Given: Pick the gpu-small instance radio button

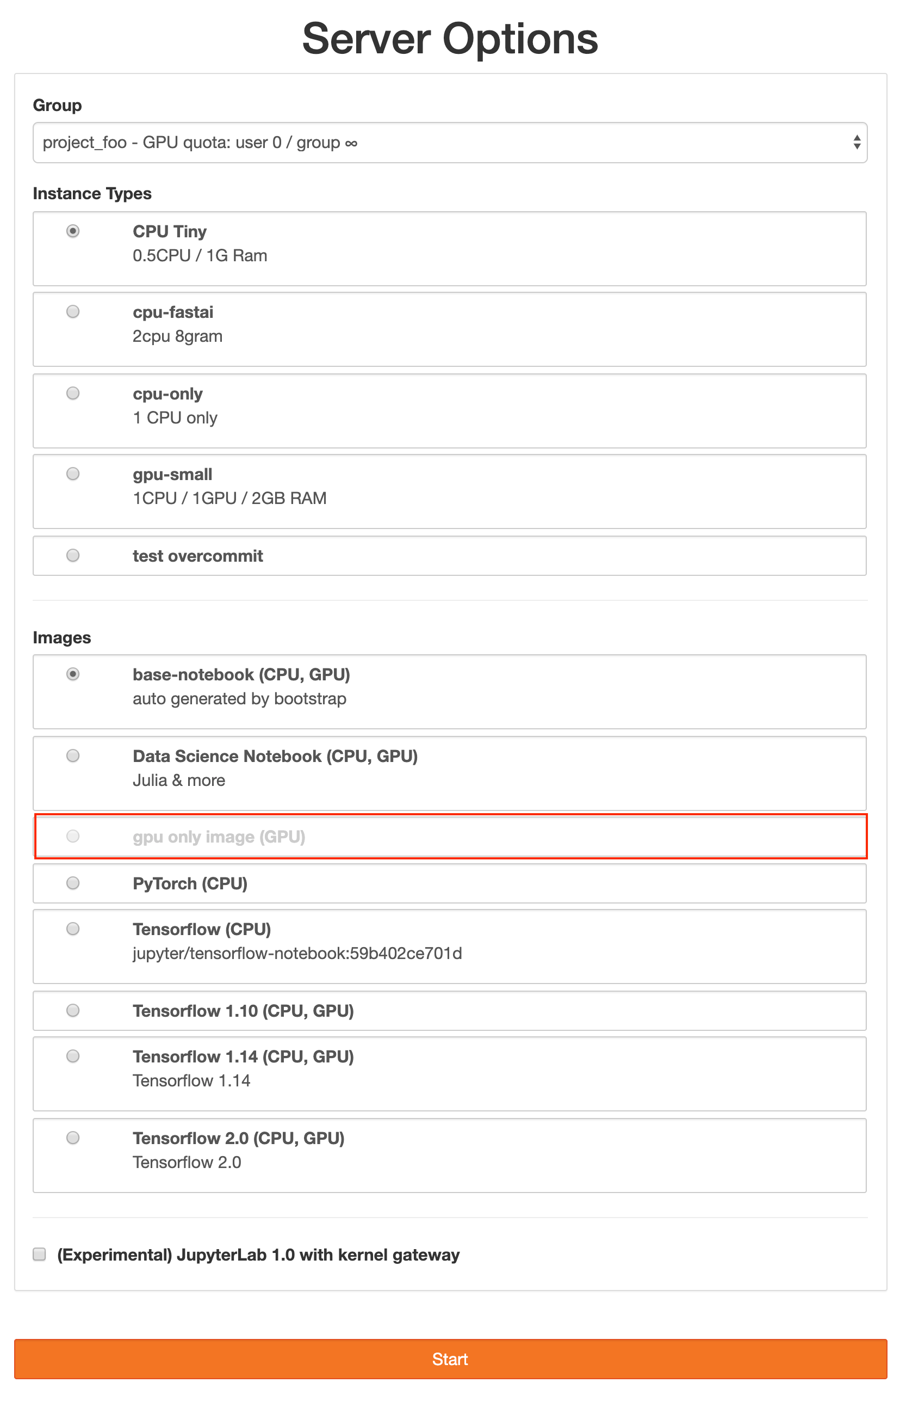Looking at the screenshot, I should (x=73, y=474).
